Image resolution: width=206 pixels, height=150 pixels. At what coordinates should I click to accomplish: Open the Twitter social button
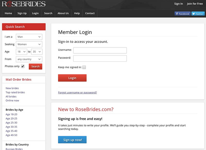pyautogui.click(x=198, y=14)
